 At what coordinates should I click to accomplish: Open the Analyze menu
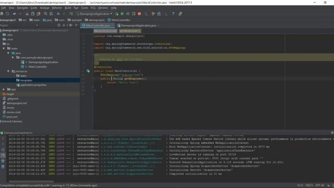(44, 8)
